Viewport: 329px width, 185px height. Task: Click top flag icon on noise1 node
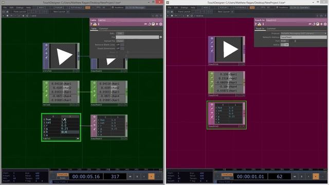point(46,83)
